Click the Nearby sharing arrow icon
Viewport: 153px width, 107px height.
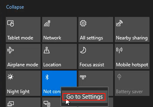(x=119, y=23)
